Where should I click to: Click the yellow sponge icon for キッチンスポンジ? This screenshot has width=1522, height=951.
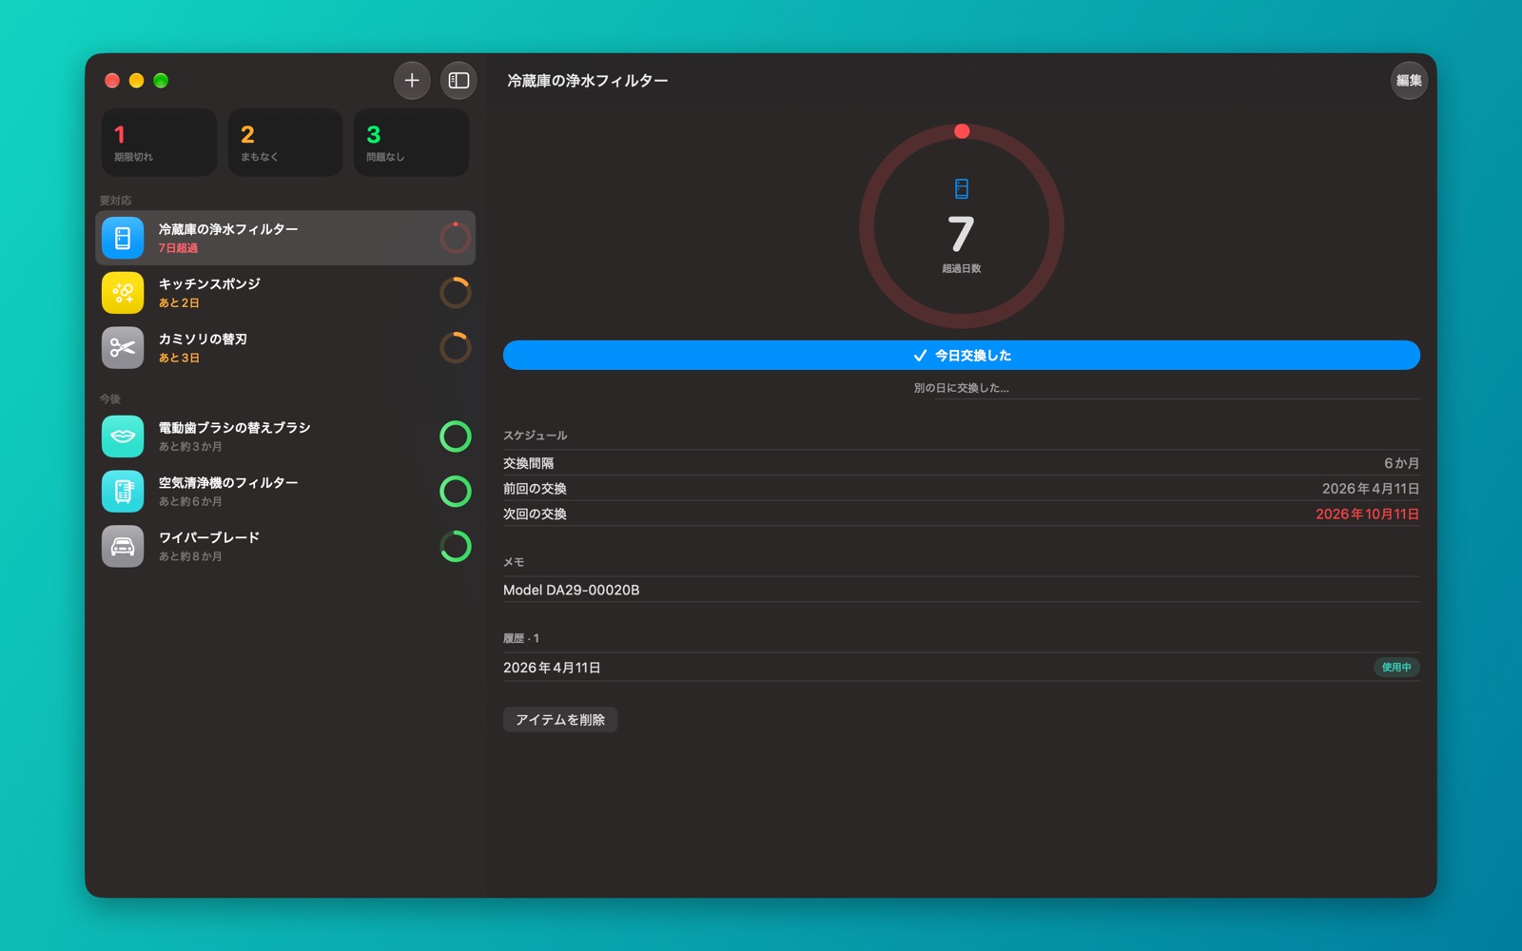[x=123, y=293]
